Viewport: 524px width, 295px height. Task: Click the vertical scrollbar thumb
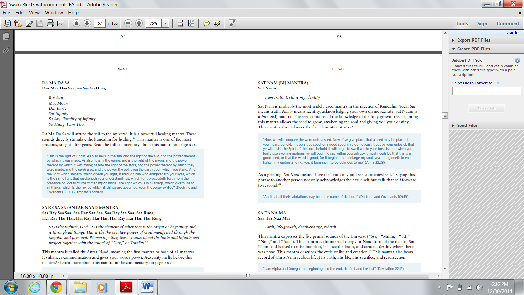click(445, 115)
